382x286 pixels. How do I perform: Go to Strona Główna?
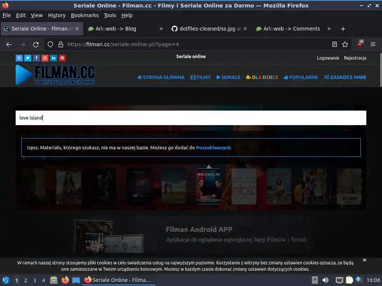[161, 77]
